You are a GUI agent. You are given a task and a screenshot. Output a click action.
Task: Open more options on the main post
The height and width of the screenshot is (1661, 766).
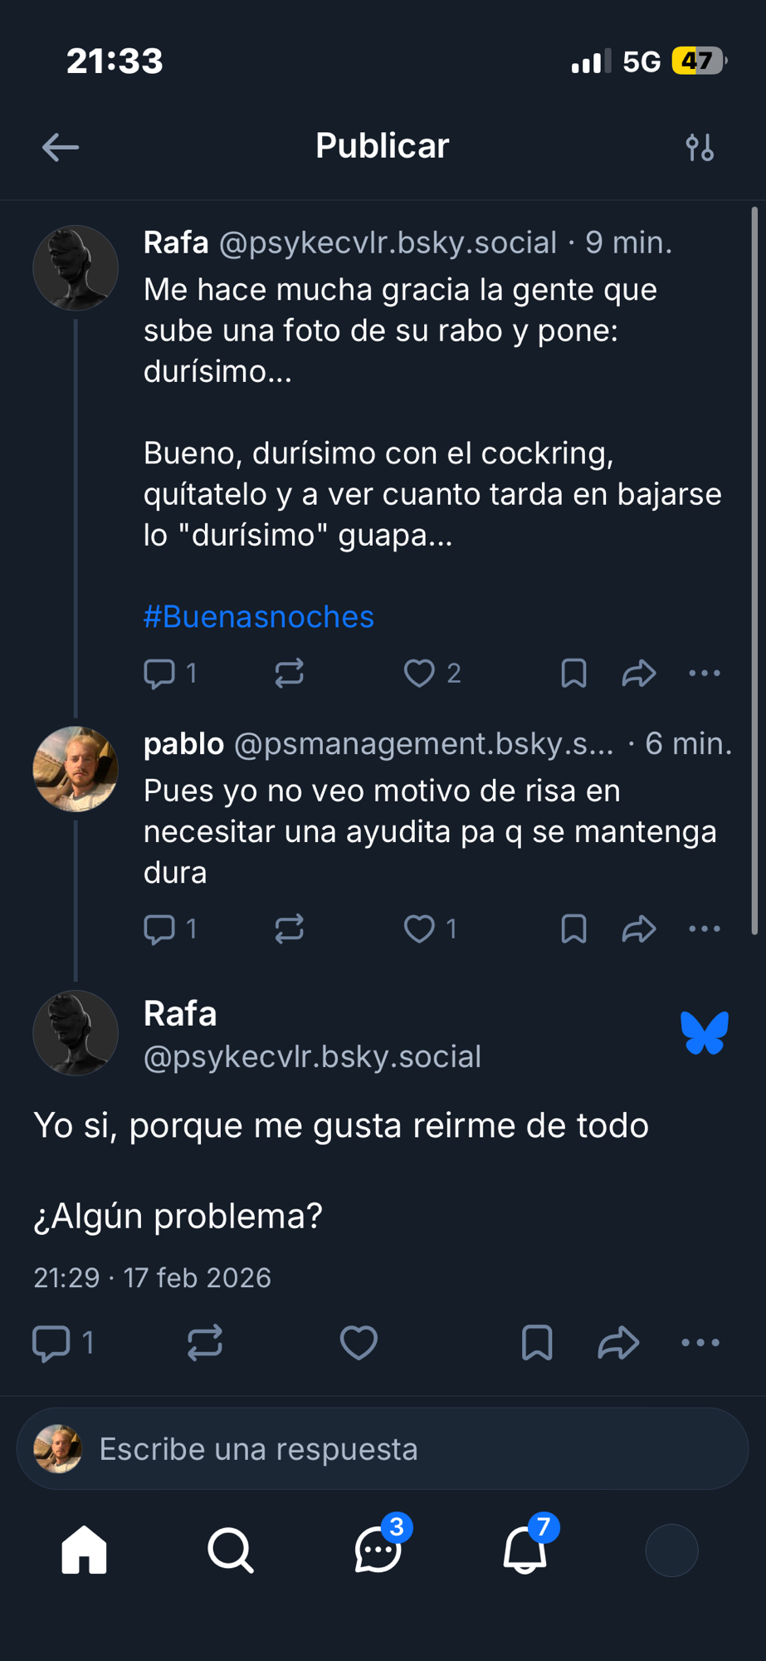700,1343
